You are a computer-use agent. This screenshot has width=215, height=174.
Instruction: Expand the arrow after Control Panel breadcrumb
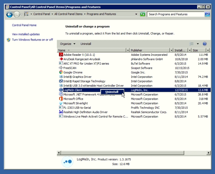coord(52,14)
